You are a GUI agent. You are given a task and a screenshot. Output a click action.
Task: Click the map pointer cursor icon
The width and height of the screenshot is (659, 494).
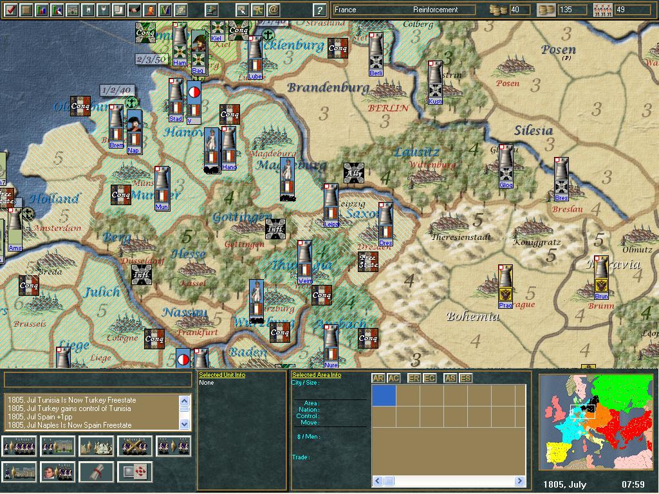242,10
